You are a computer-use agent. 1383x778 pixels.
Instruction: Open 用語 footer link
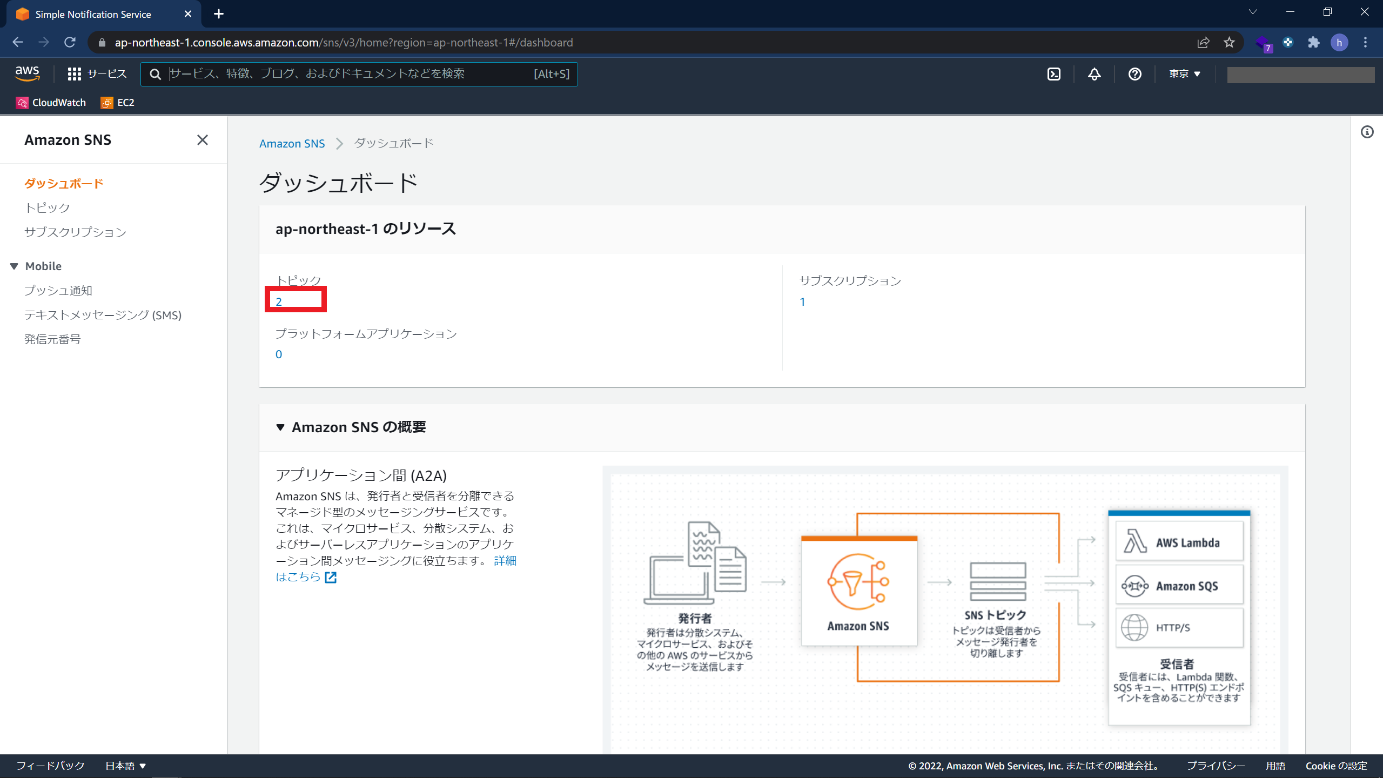click(x=1275, y=766)
